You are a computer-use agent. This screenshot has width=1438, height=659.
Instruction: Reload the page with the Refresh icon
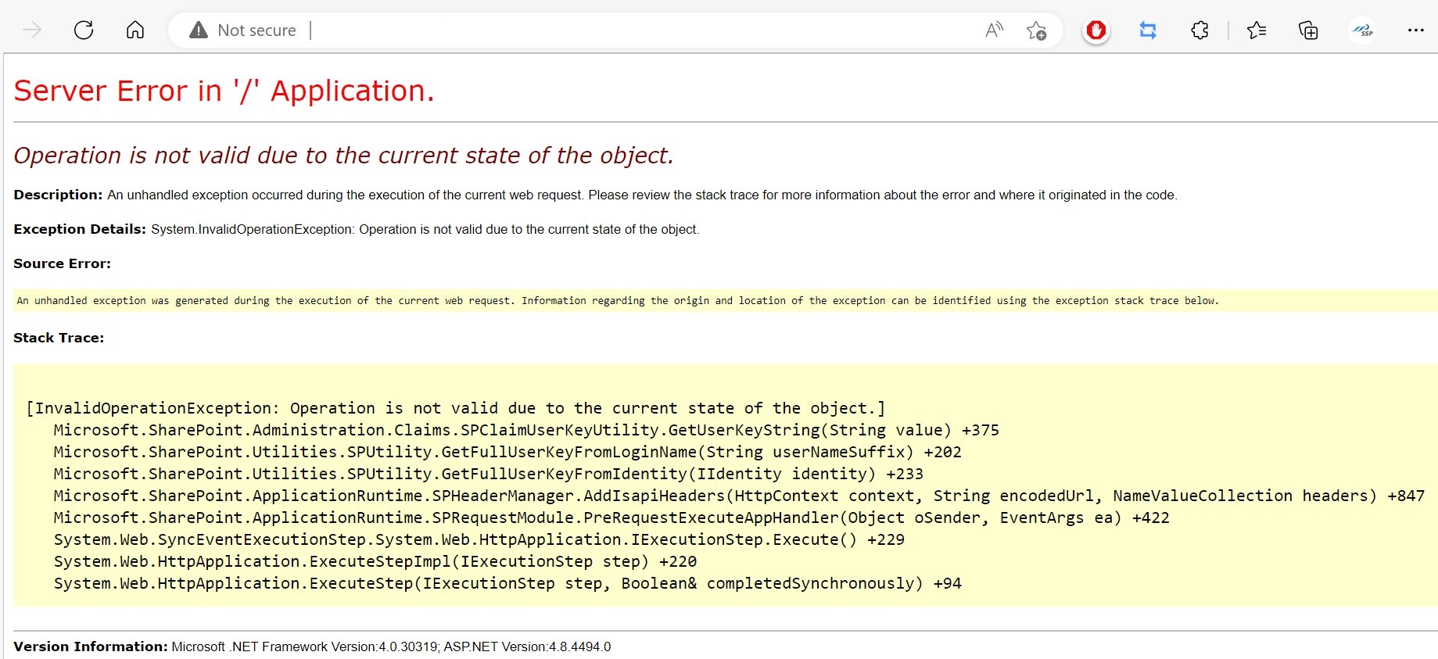coord(84,30)
